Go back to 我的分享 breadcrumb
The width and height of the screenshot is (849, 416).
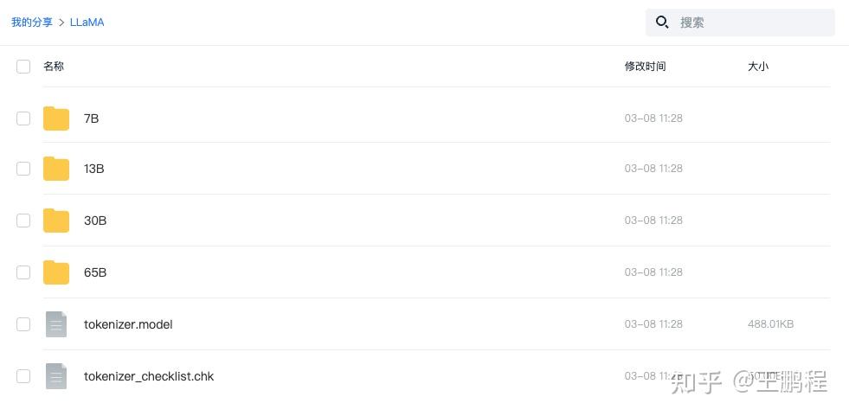(32, 22)
